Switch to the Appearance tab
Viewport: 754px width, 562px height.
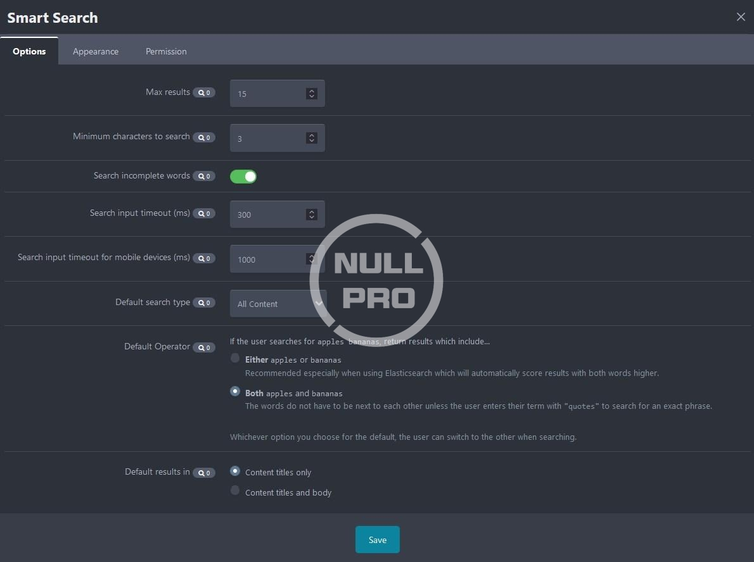tap(96, 51)
